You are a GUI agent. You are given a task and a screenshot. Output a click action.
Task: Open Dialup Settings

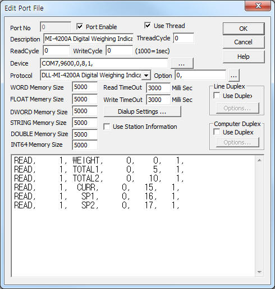tap(142, 111)
